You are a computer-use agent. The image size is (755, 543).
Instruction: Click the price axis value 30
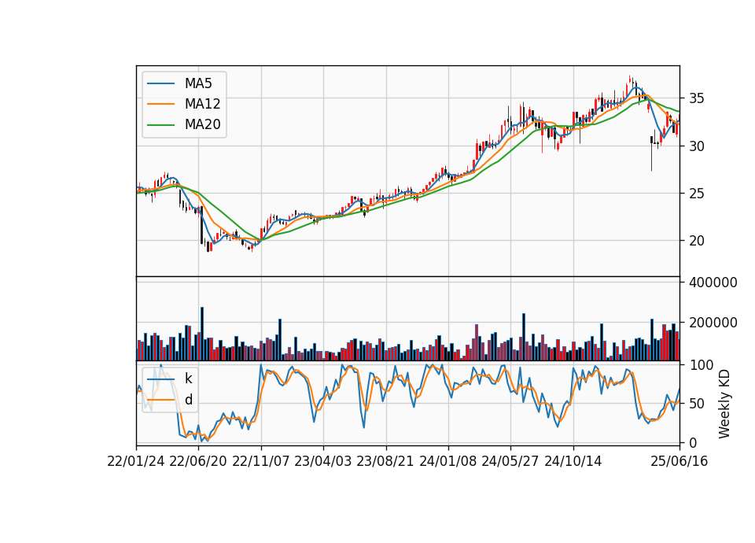pos(696,146)
